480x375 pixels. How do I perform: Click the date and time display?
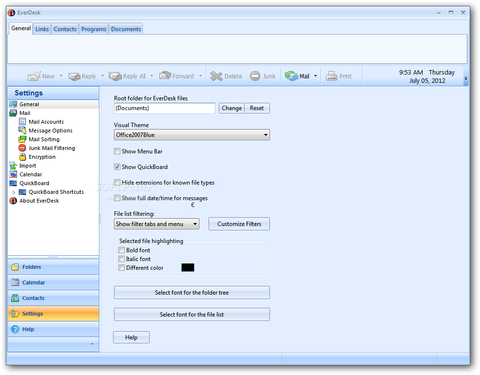click(427, 76)
